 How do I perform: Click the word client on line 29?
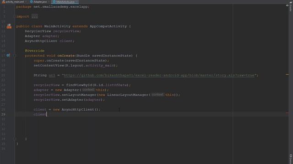40,114
